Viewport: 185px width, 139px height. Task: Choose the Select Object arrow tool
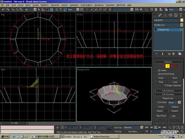[x=39, y=10]
